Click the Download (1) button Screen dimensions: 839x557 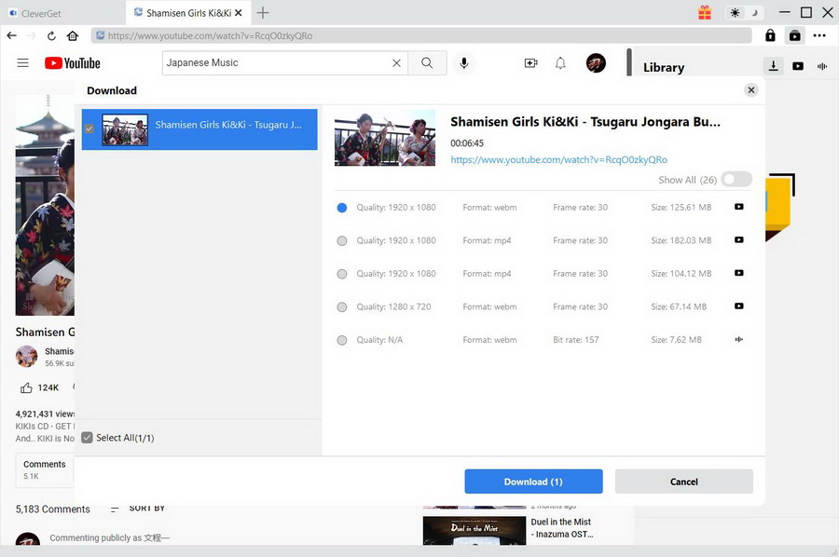533,482
